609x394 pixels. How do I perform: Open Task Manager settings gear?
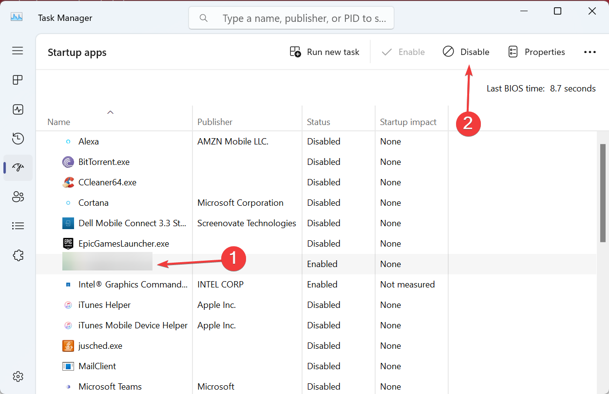(x=18, y=376)
